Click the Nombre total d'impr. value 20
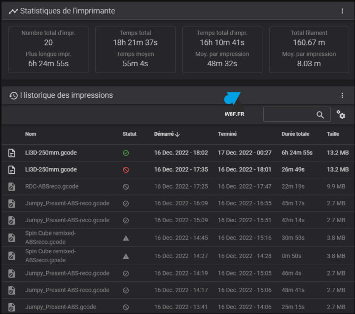The width and height of the screenshot is (355, 314). 48,42
